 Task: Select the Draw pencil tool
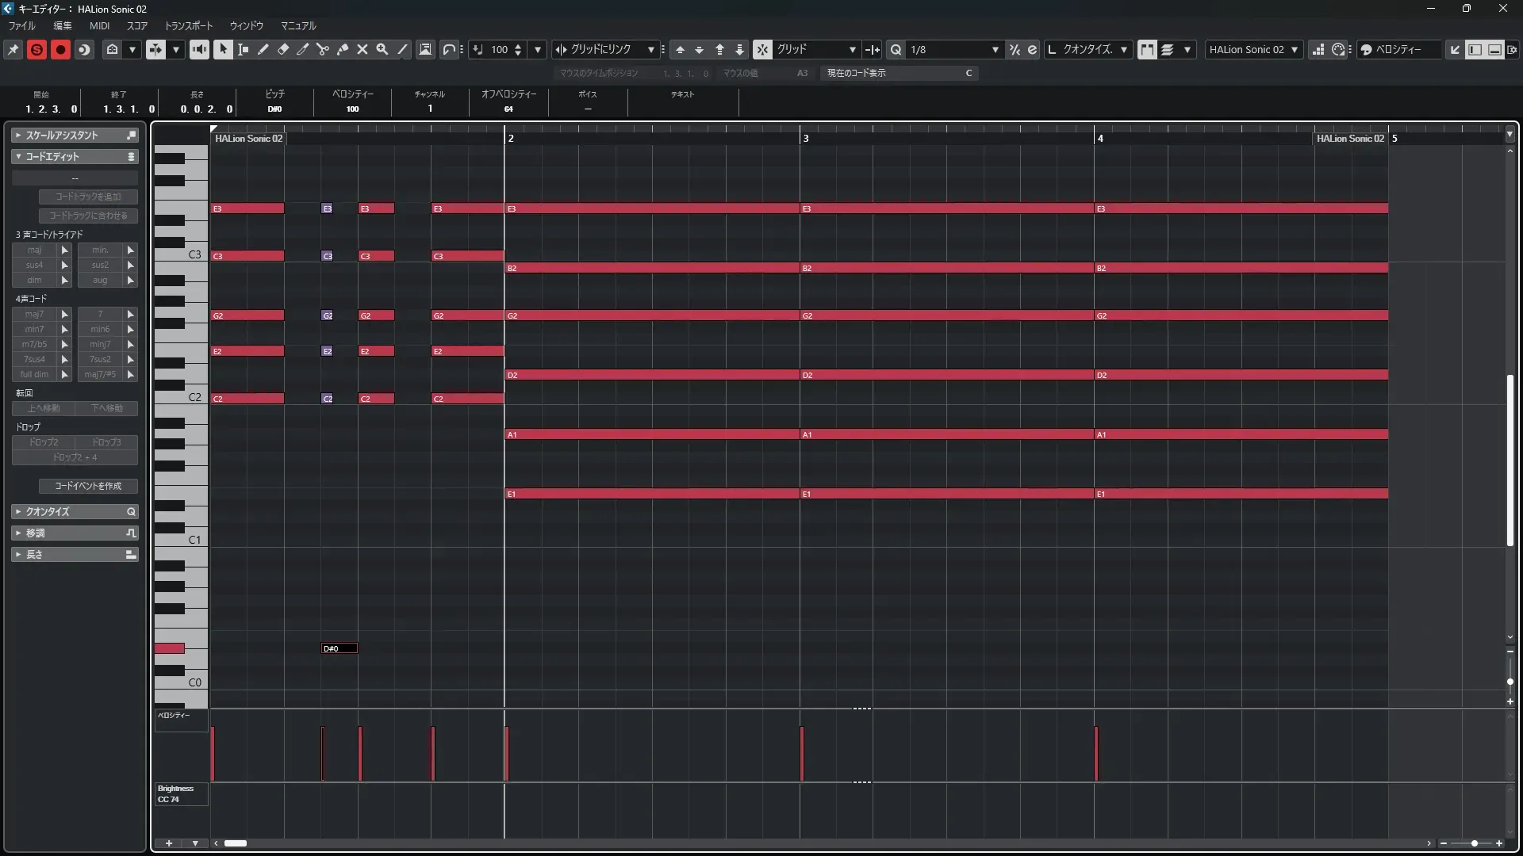click(x=263, y=49)
